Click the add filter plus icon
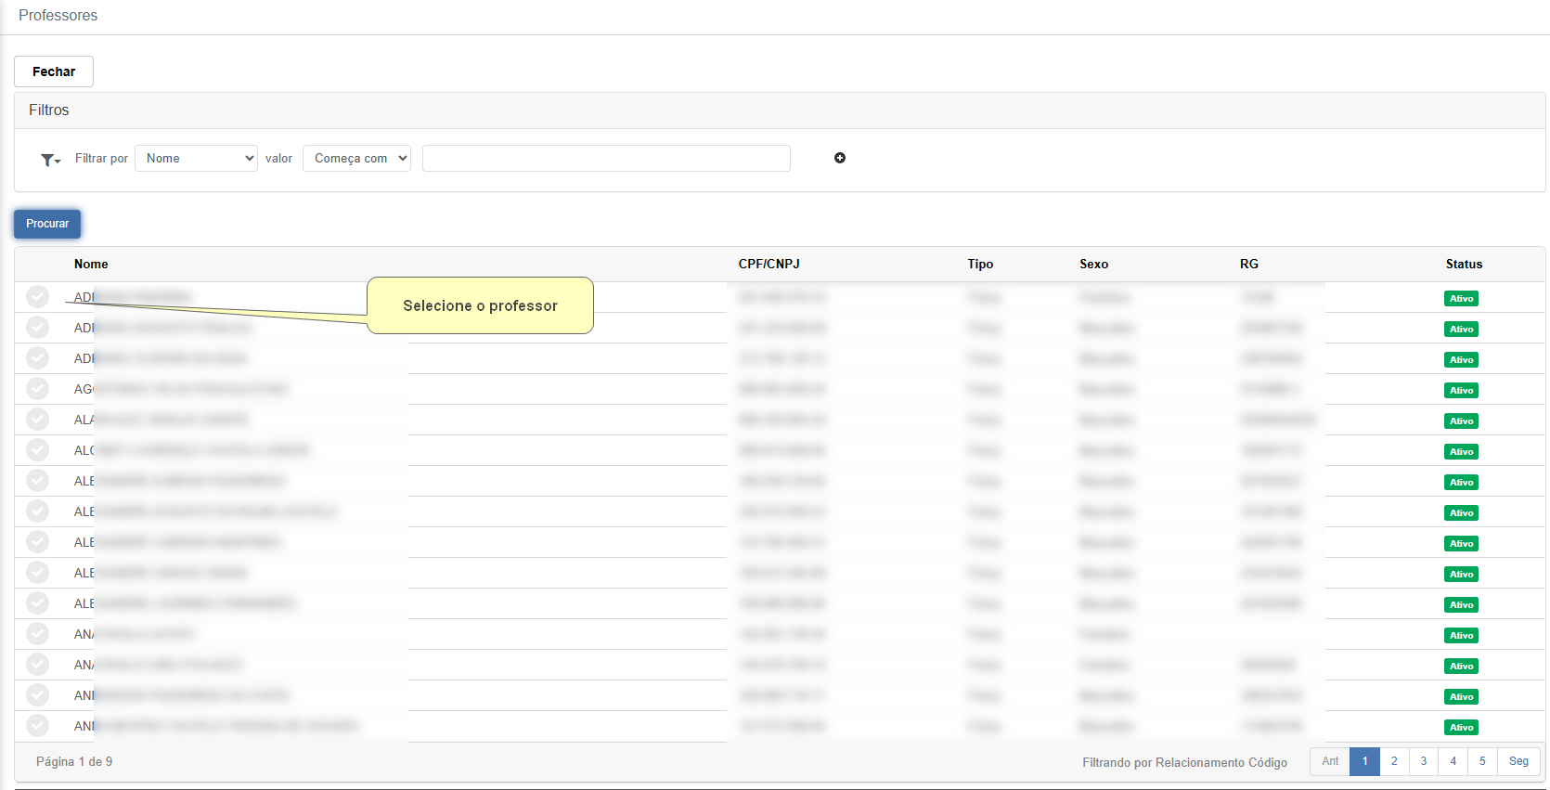The height and width of the screenshot is (790, 1550). 839,158
